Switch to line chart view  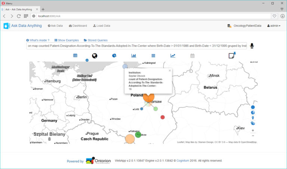pyautogui.click(x=173, y=56)
